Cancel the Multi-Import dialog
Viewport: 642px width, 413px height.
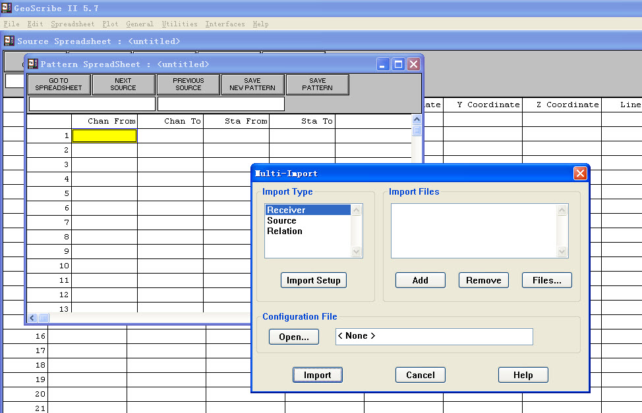pos(421,375)
